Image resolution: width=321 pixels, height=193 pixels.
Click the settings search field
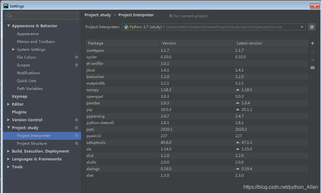click(x=42, y=16)
